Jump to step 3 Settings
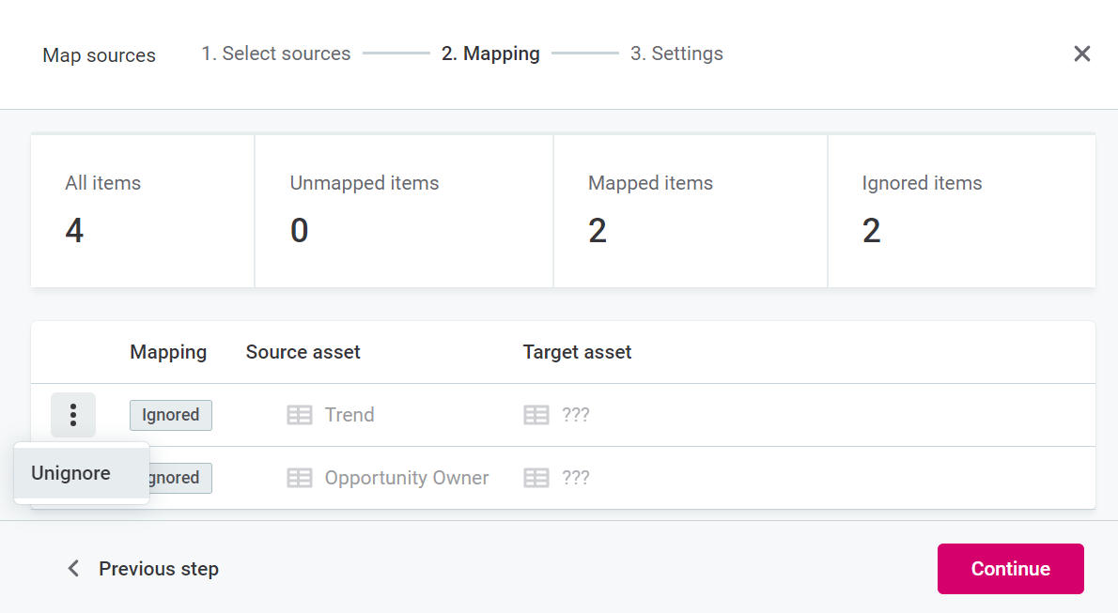Image resolution: width=1118 pixels, height=613 pixels. (x=676, y=54)
